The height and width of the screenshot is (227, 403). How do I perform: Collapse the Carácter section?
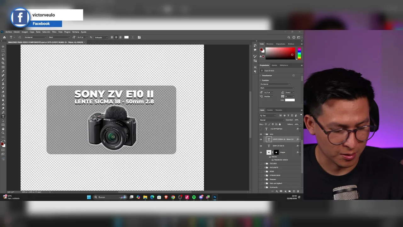pos(260,80)
